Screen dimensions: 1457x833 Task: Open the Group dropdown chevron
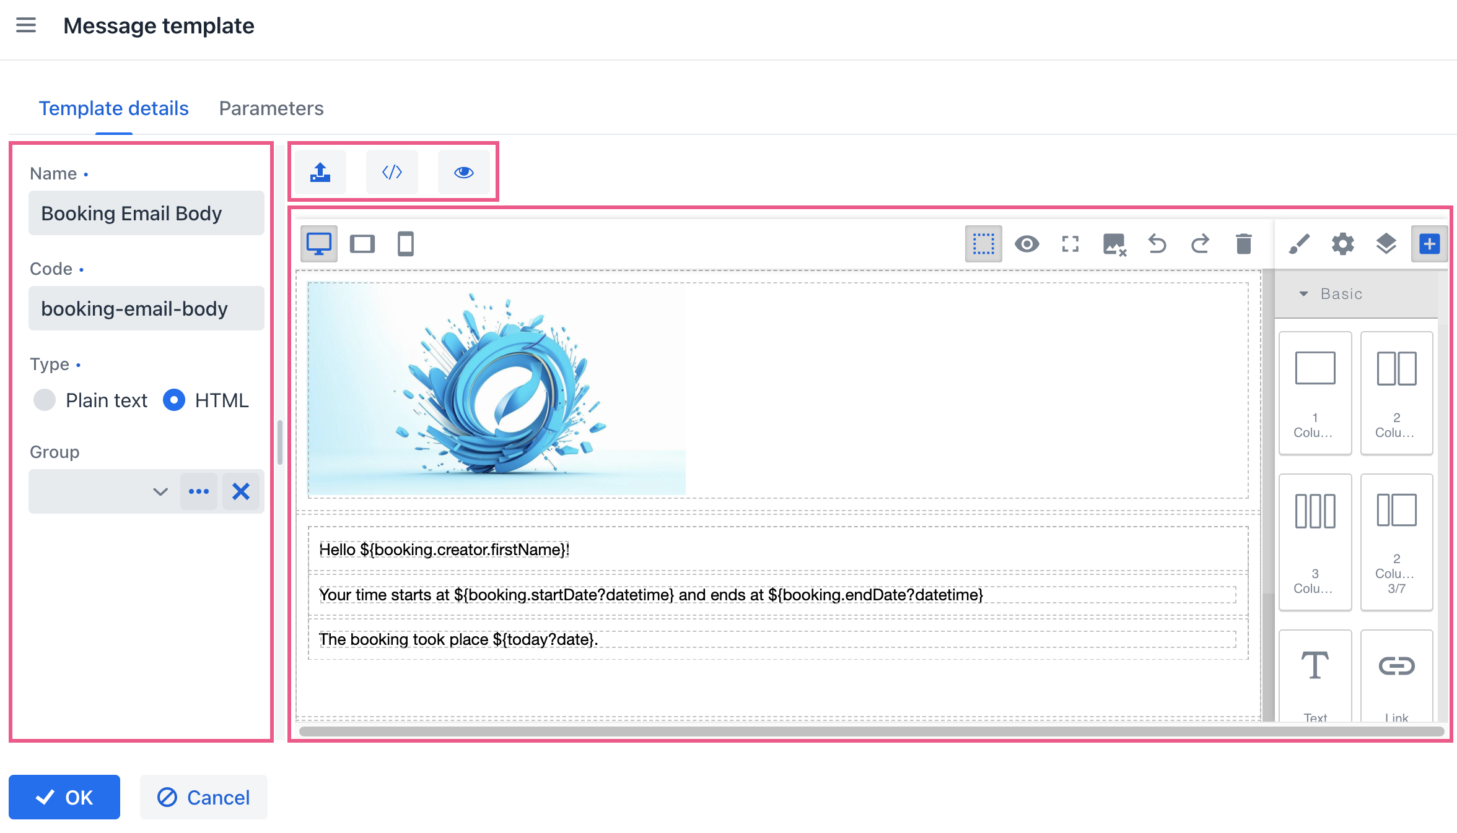click(x=160, y=491)
